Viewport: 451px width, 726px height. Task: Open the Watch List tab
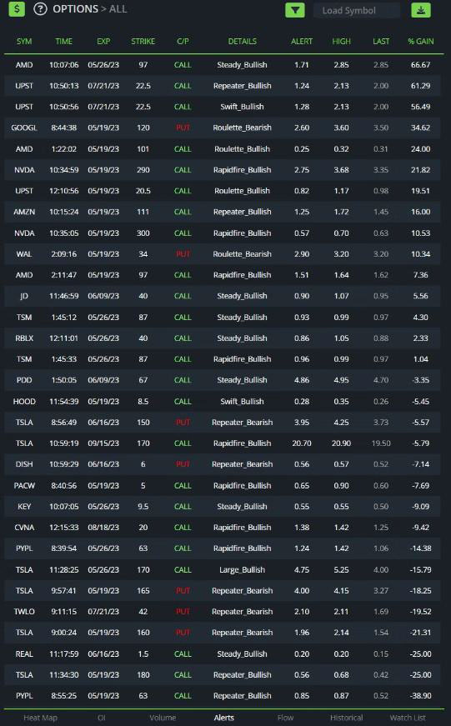tap(408, 718)
